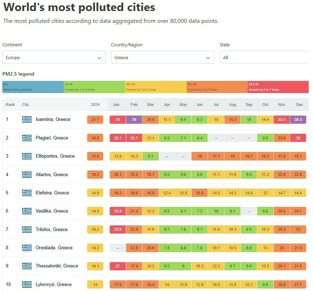Screen dimensions: 313x291
Task: Click the Greek flag icon beside Ioannina
Action: (x=27, y=119)
